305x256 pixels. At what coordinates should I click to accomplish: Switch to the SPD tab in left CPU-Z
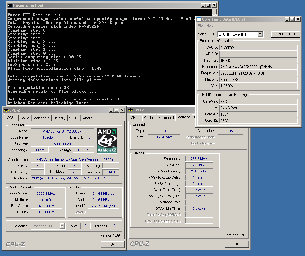[73, 118]
